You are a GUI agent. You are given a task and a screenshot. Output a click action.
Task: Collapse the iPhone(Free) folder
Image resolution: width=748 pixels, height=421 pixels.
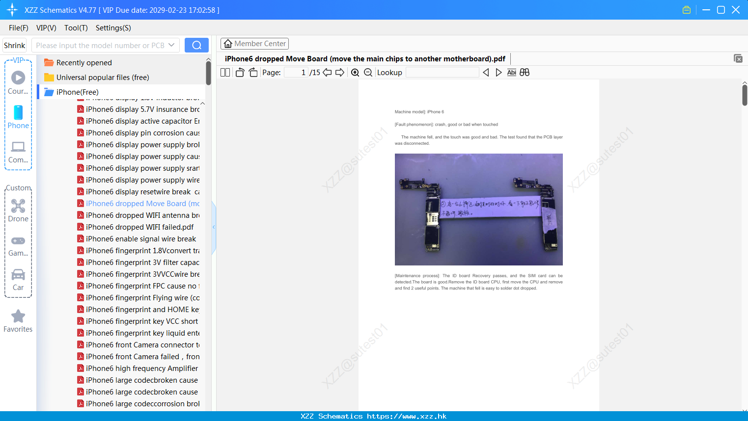tap(71, 92)
